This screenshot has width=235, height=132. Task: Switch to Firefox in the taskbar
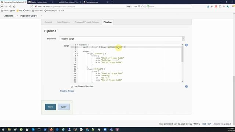point(51,129)
